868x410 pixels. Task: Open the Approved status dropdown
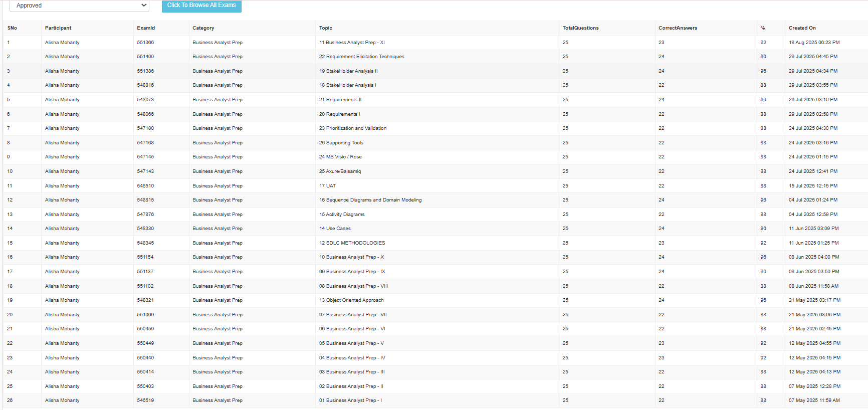click(x=79, y=6)
